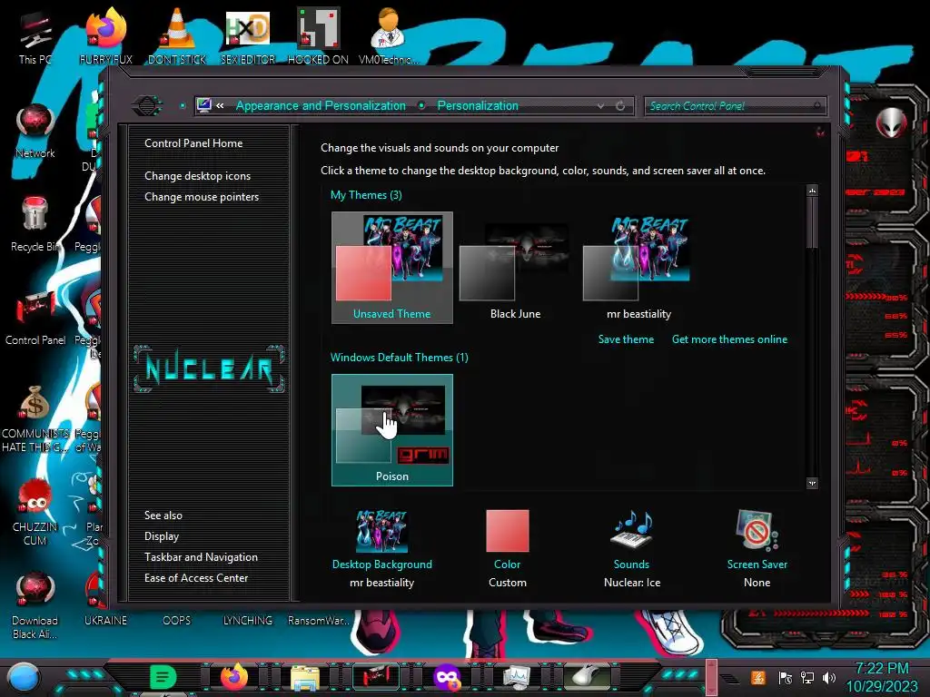Select the Control Panel taskbar button

(376, 677)
